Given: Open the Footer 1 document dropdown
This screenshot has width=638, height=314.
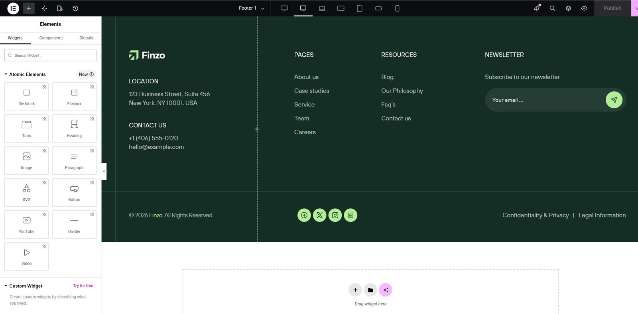Looking at the screenshot, I should point(252,8).
